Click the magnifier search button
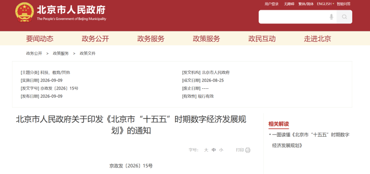The width and height of the screenshot is (370, 174). coord(344,17)
